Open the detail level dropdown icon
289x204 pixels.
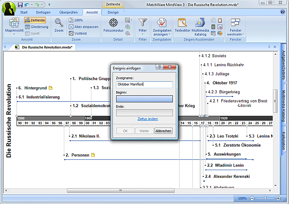129,20
